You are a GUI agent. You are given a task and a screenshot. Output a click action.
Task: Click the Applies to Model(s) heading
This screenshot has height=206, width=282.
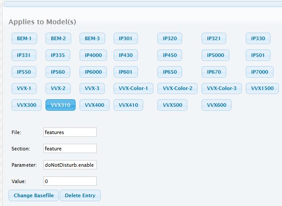click(x=42, y=22)
